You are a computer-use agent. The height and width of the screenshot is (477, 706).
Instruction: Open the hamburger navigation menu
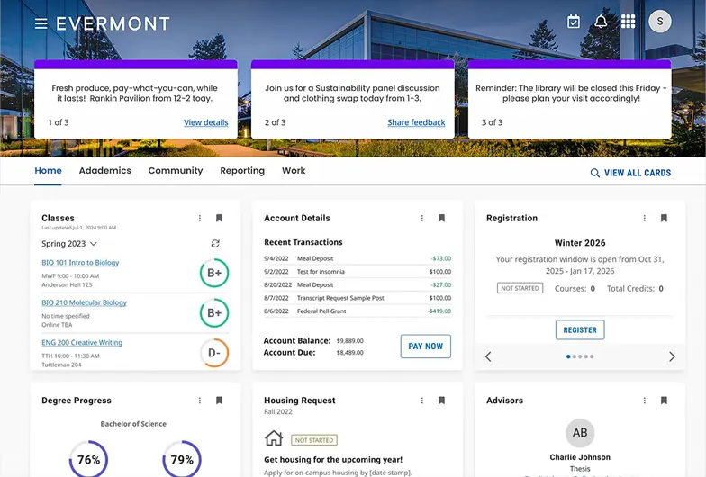click(x=41, y=23)
